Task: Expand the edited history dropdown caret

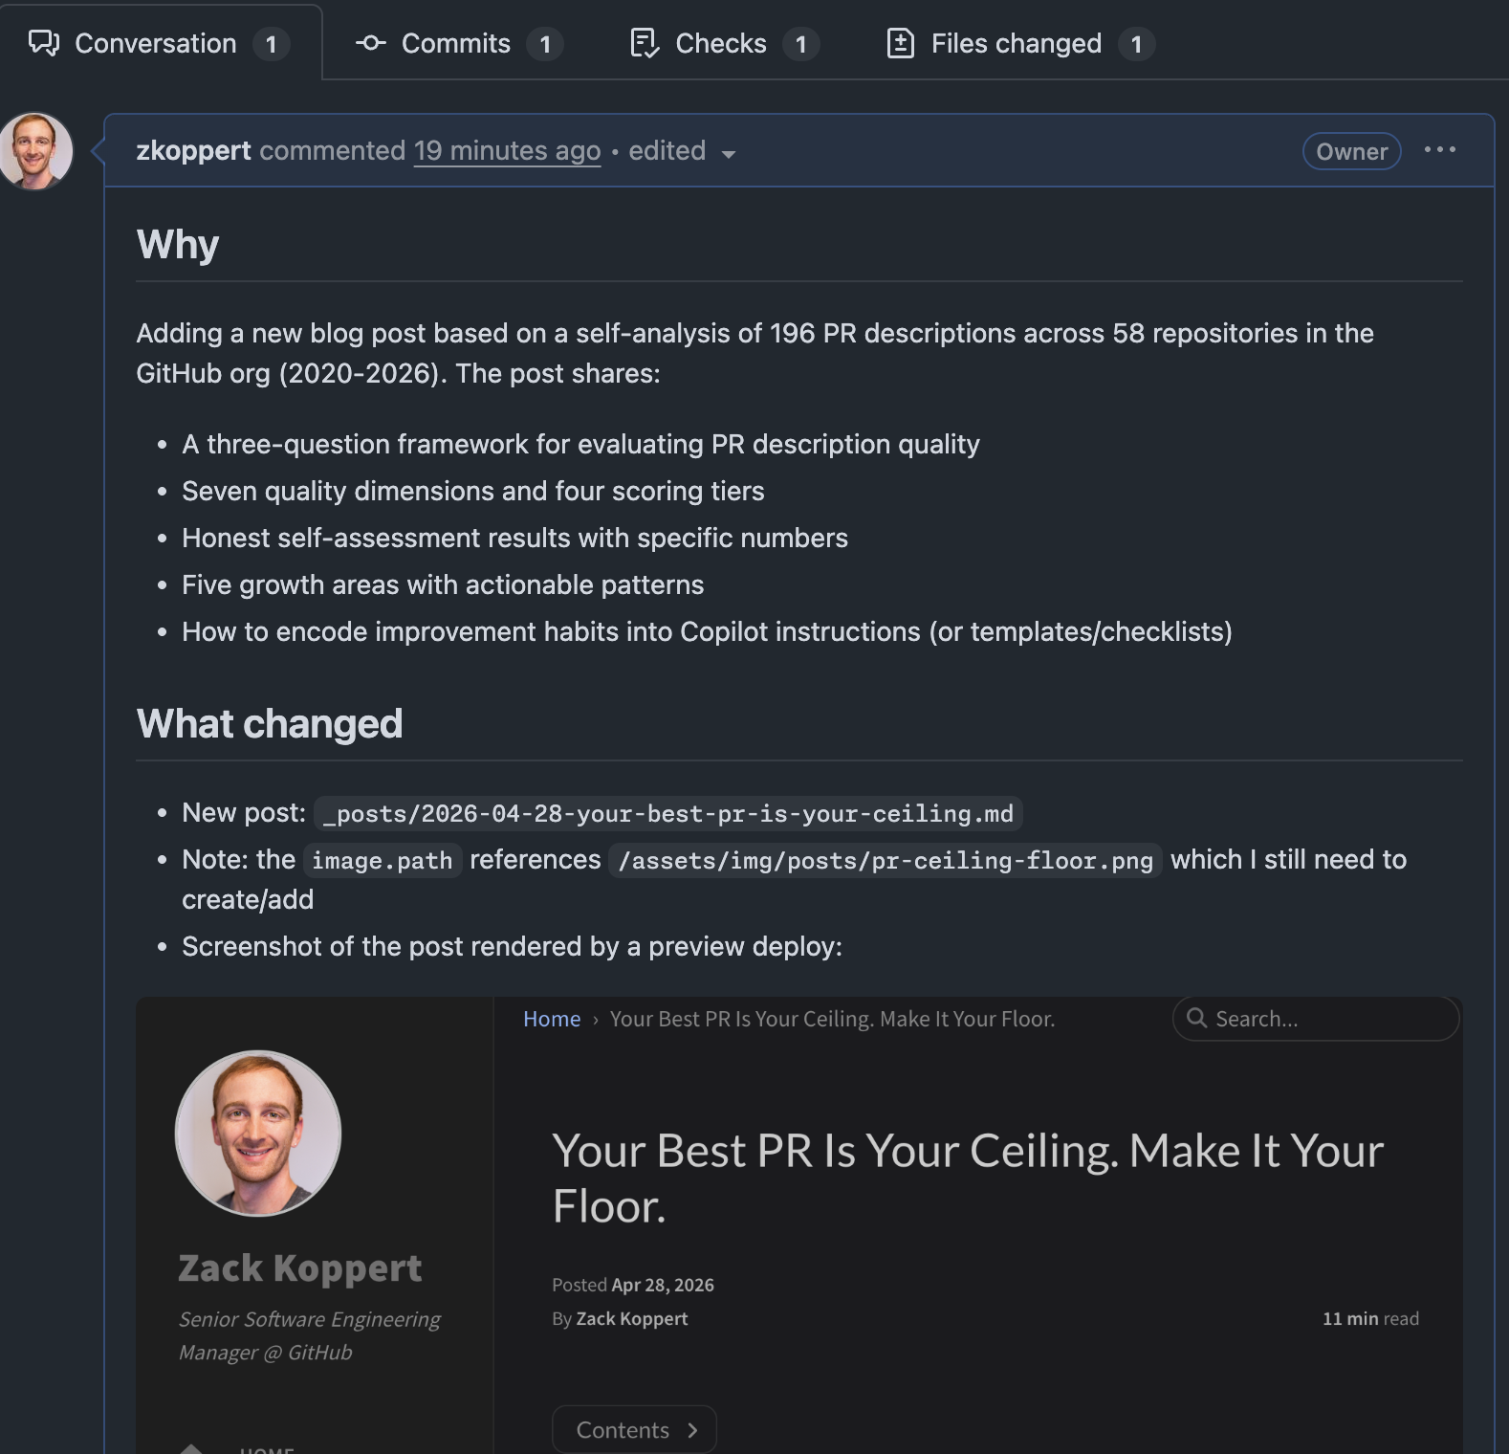Action: 729,154
